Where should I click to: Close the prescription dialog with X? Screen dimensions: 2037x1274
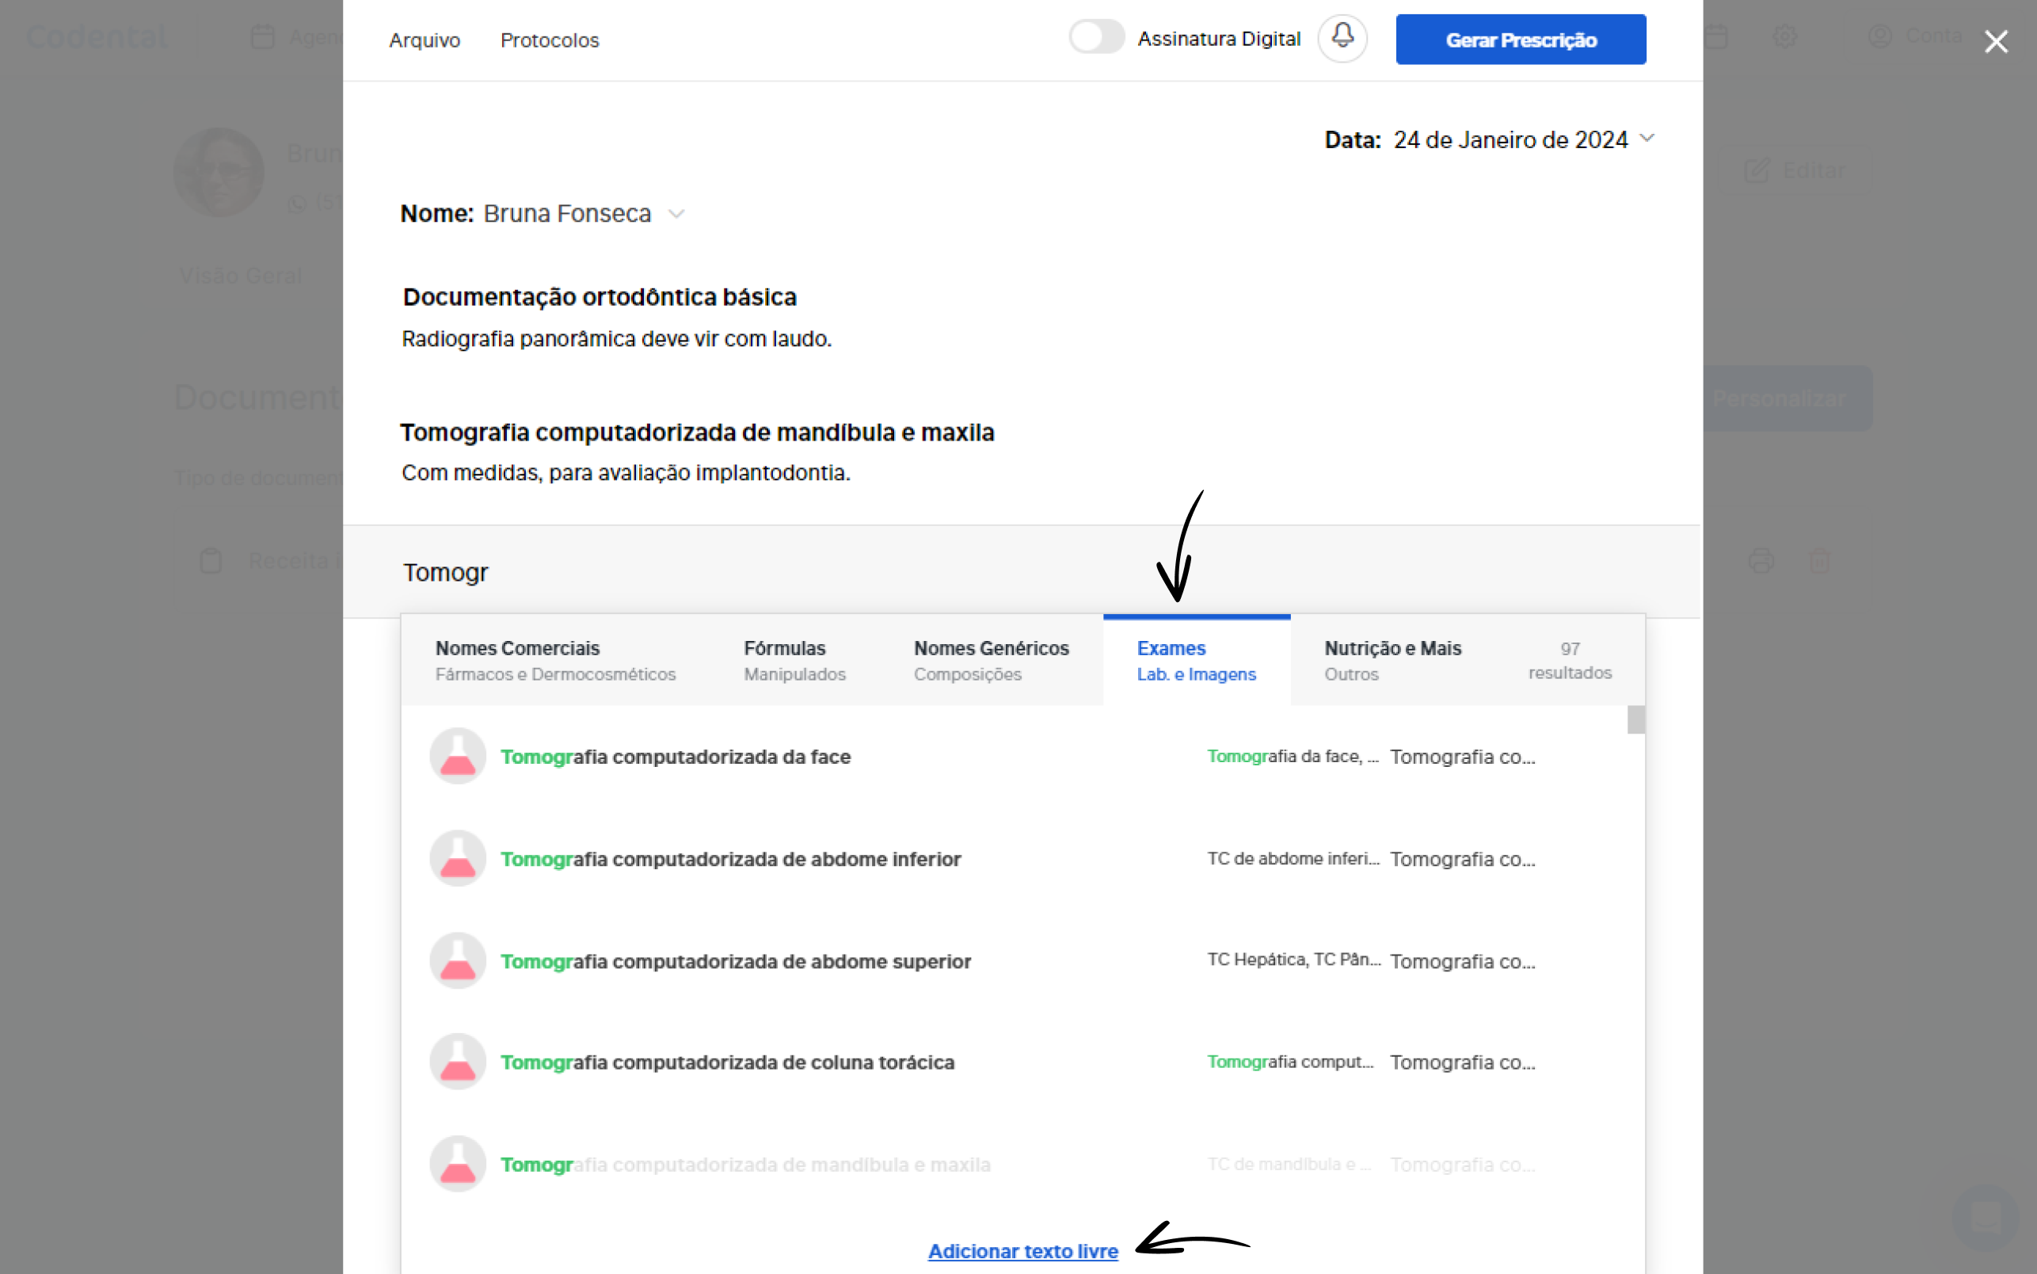pyautogui.click(x=1995, y=41)
